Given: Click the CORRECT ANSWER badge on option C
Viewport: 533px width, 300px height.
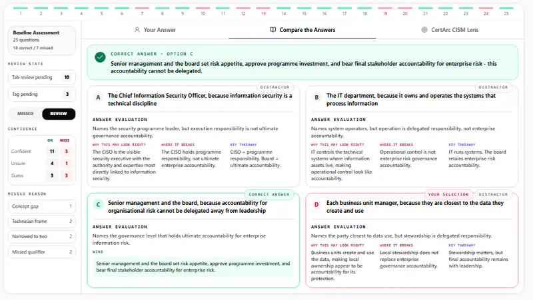Looking at the screenshot, I should click(x=269, y=194).
